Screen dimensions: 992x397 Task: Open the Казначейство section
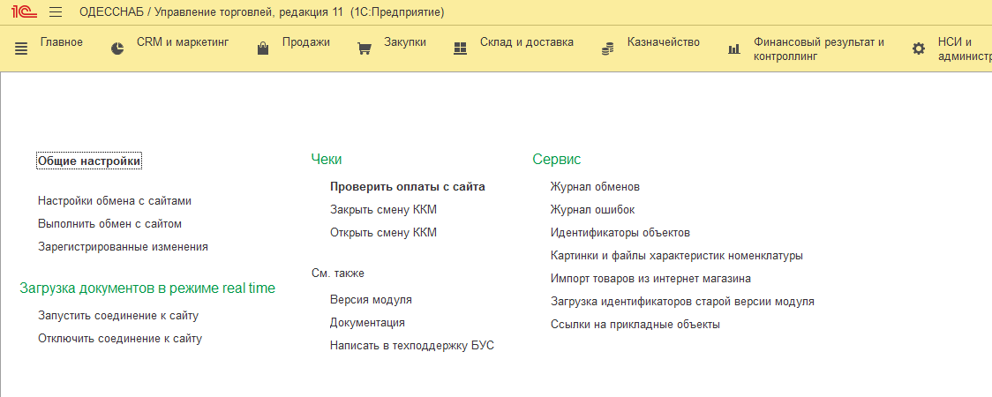click(x=663, y=41)
